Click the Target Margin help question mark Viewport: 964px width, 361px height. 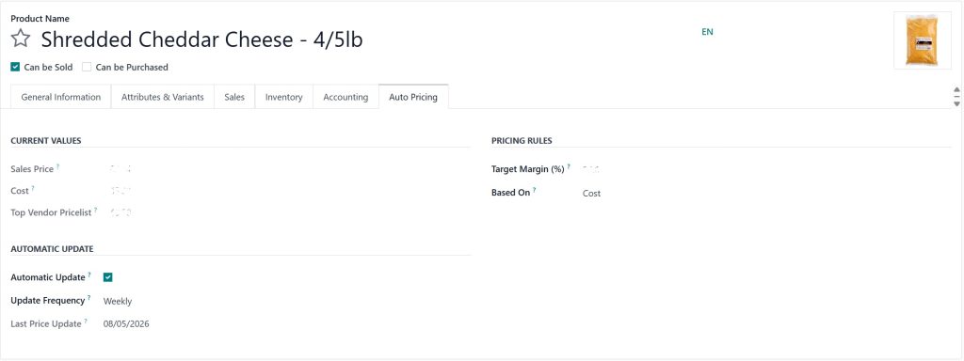click(x=569, y=166)
